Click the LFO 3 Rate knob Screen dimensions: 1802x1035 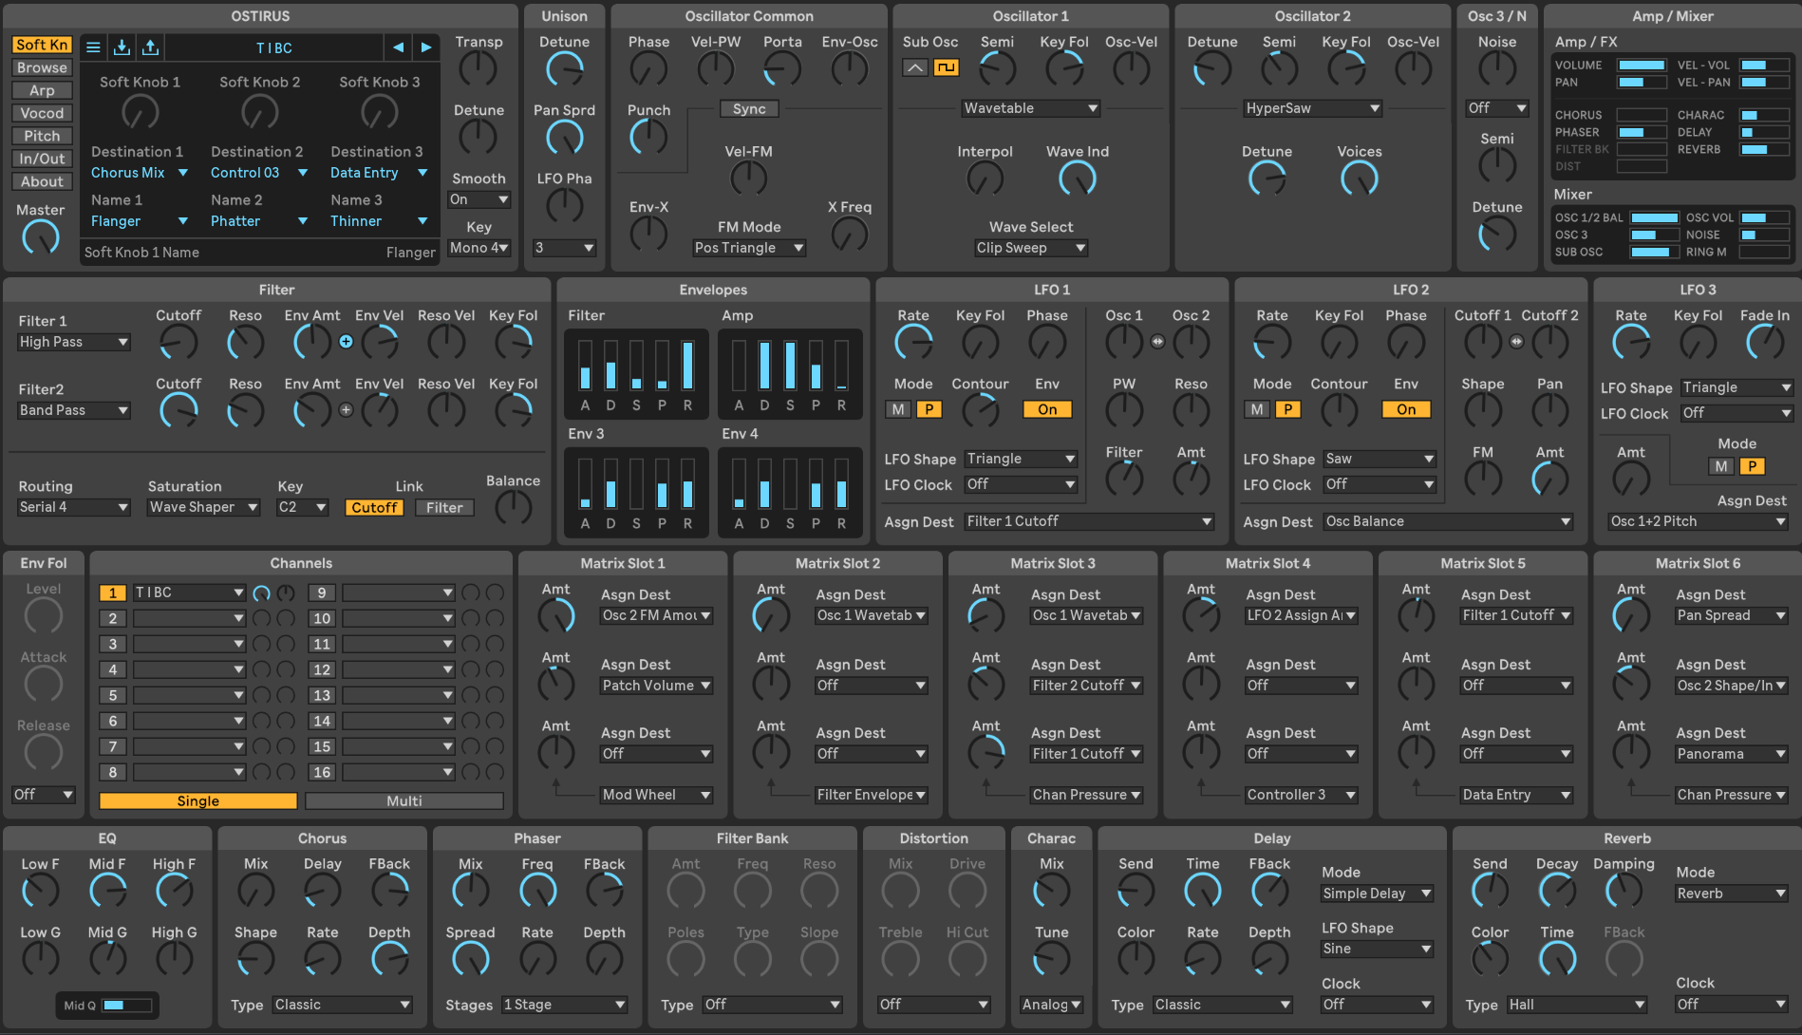[x=1631, y=342]
